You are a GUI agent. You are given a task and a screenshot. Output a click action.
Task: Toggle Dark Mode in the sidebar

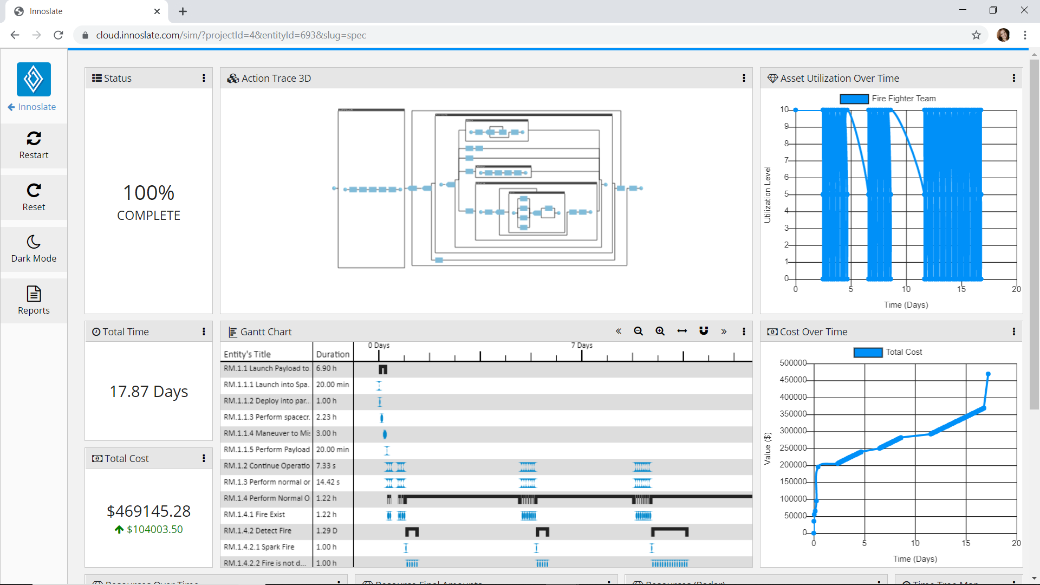pyautogui.click(x=34, y=242)
